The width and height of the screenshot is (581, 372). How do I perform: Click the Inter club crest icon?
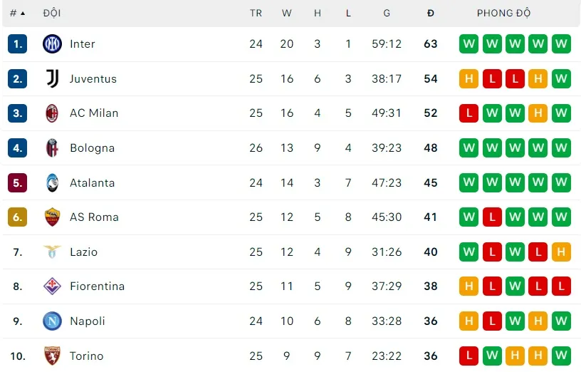click(52, 44)
